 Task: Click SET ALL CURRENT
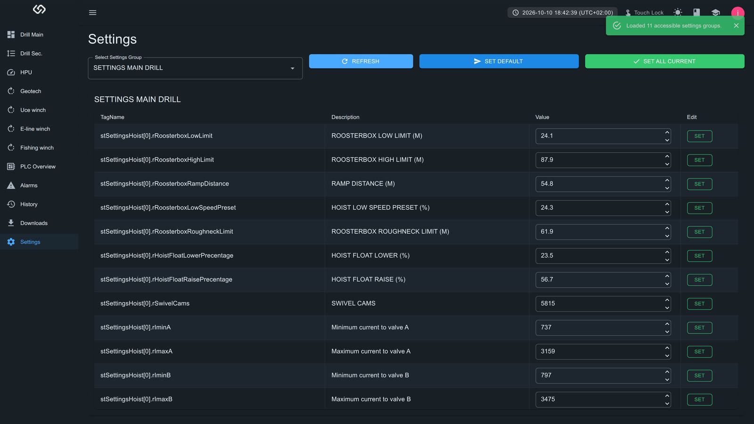(665, 61)
